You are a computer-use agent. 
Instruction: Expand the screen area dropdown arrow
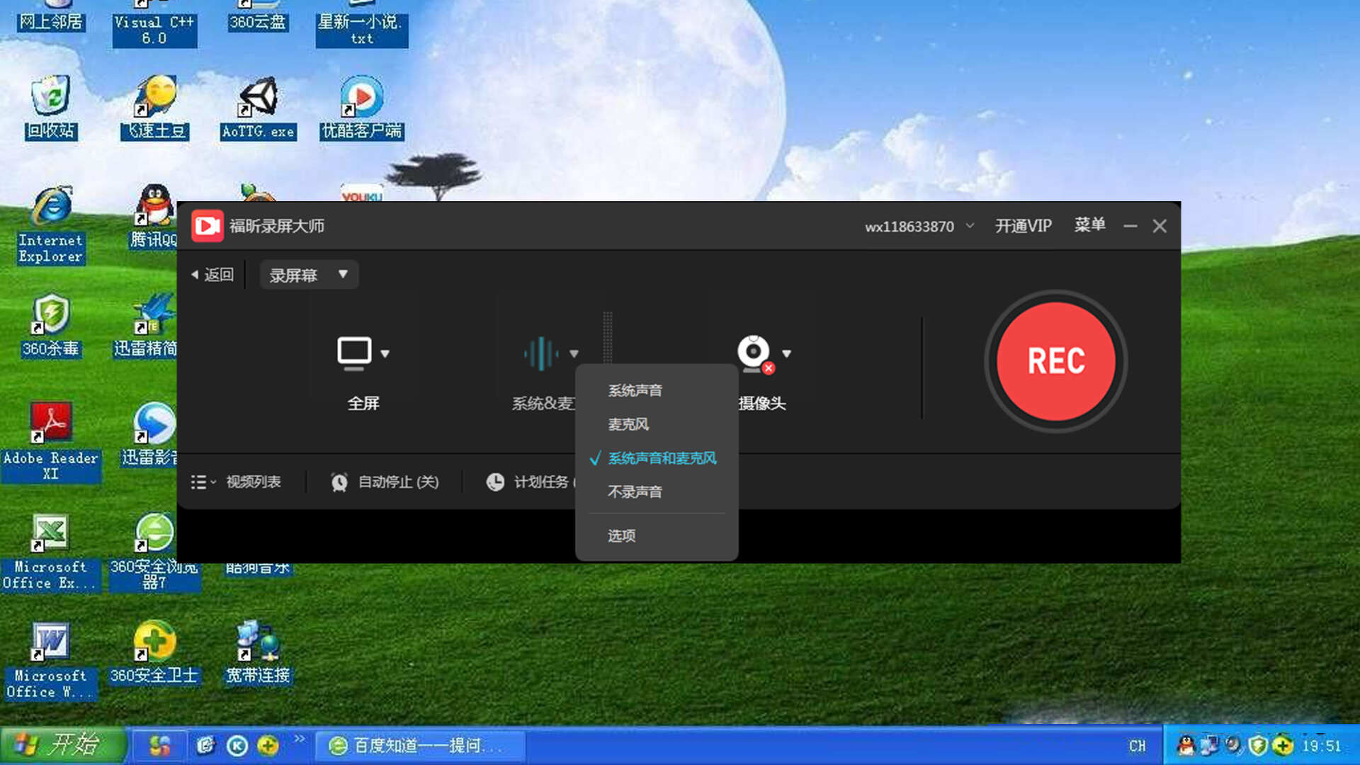tap(385, 353)
